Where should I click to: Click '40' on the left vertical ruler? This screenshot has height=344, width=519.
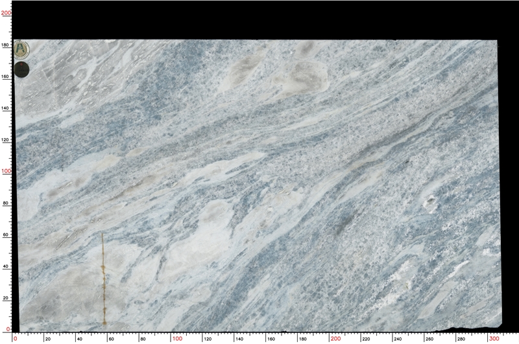(x=5, y=266)
